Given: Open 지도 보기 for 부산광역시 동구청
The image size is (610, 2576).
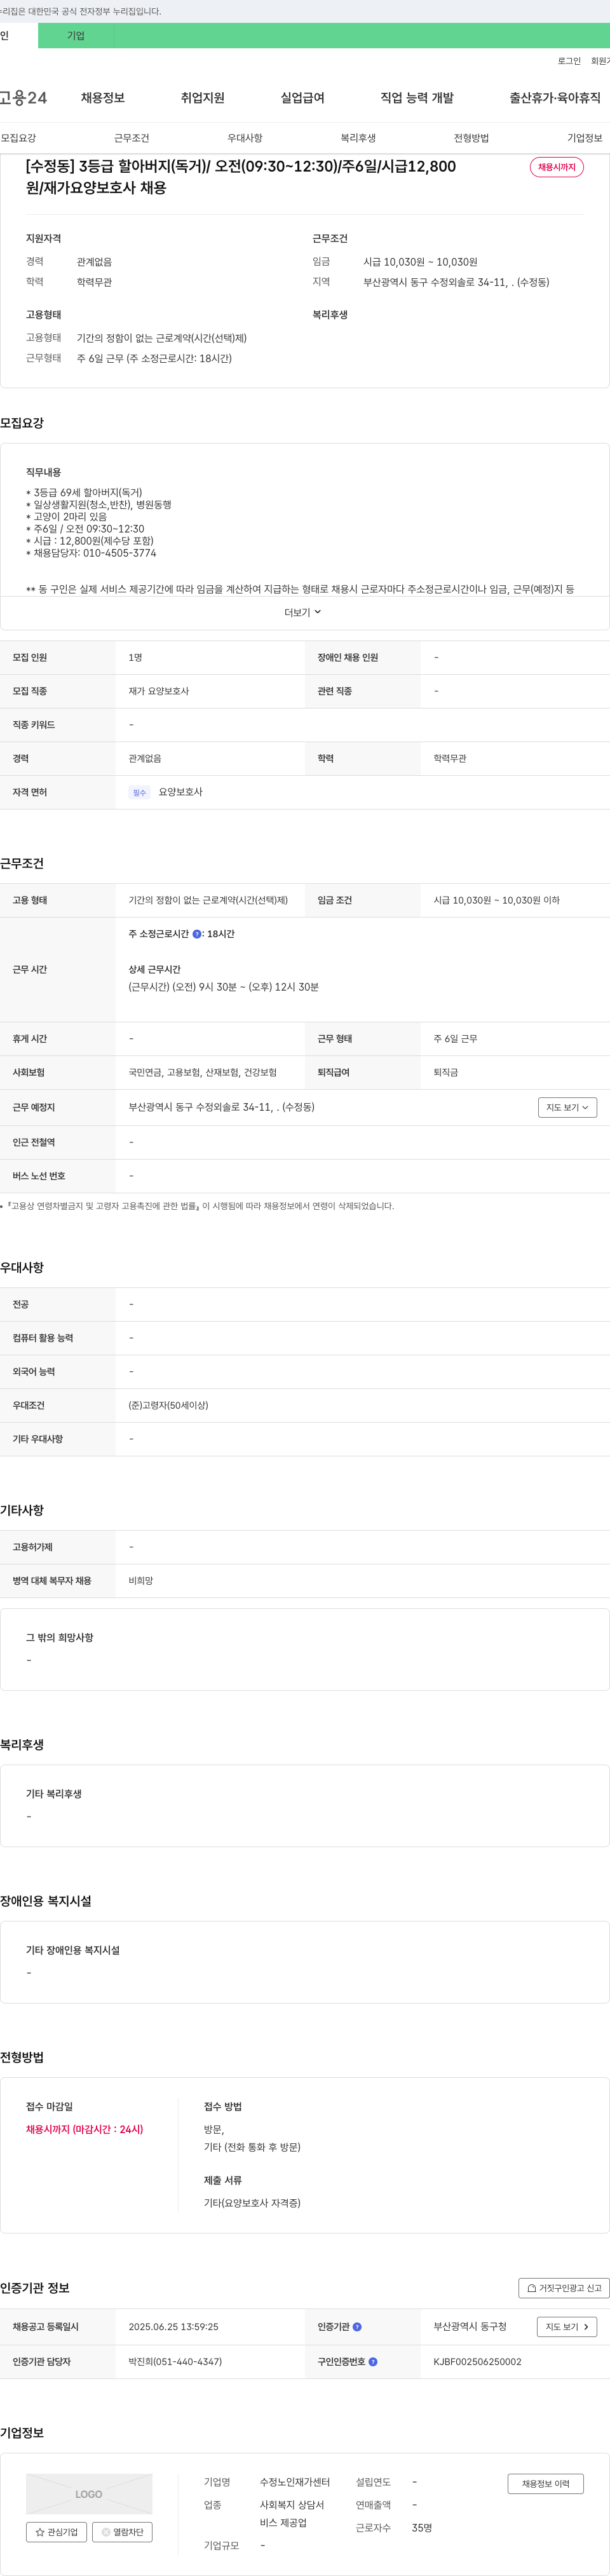Looking at the screenshot, I should point(567,2327).
